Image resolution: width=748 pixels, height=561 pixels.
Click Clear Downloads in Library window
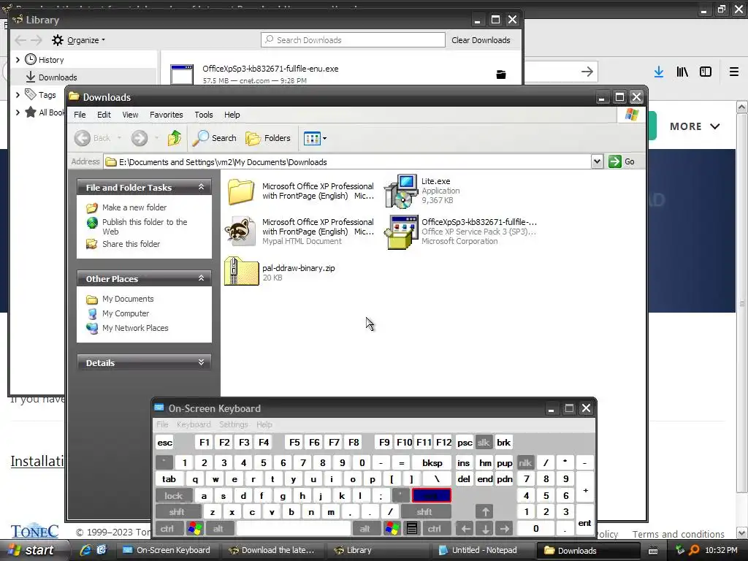point(481,40)
